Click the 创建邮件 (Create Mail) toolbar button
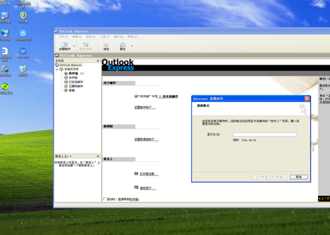 (64, 46)
